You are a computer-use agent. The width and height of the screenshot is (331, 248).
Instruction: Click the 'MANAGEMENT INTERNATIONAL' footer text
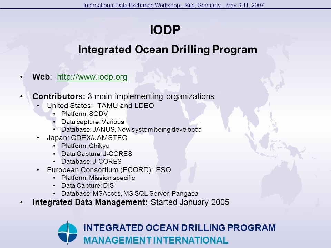pyautogui.click(x=156, y=240)
